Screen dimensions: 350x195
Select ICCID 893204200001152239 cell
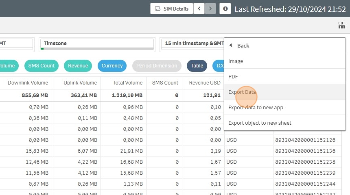pos(305,173)
